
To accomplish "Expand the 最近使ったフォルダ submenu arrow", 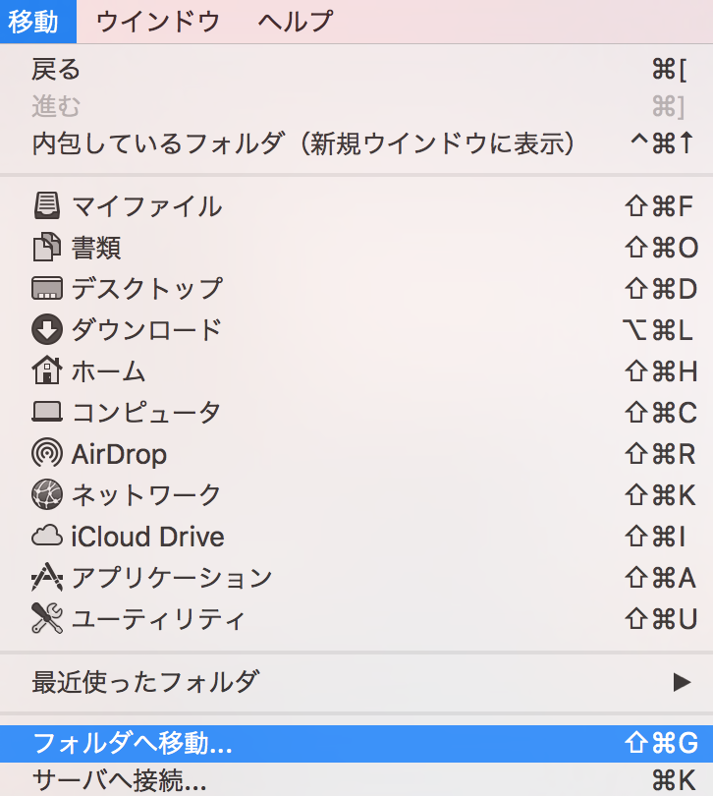I will pyautogui.click(x=682, y=681).
